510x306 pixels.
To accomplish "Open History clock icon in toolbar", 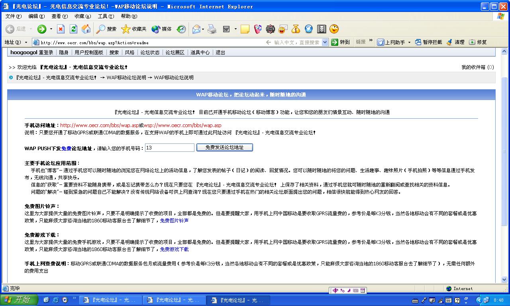I will (x=181, y=29).
